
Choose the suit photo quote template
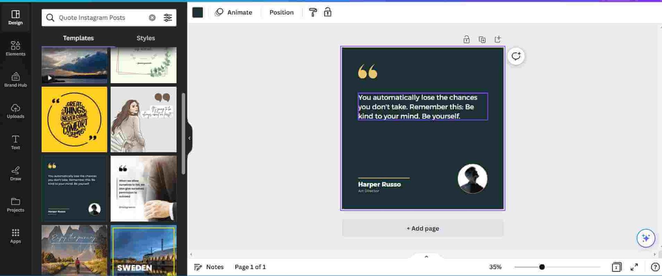coord(144,189)
